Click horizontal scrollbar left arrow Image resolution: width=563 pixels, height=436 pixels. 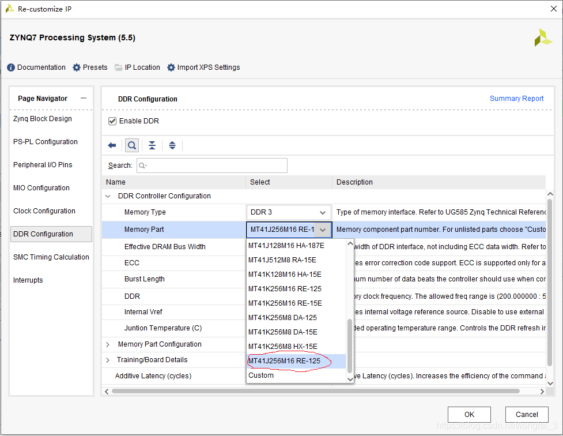[106, 392]
